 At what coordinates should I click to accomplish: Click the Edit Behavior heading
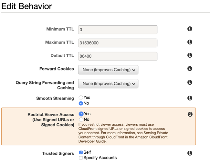tap(27, 6)
